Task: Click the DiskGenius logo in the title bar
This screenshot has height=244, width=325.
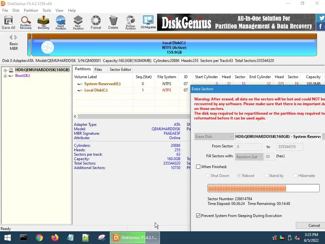Action: point(3,3)
